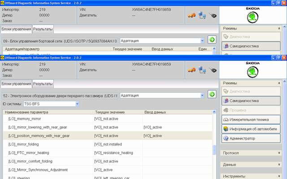287x179 pixels.
Task: Select the [LO]_position_memory_with_rear_gear parameter
Action: pos(108,136)
